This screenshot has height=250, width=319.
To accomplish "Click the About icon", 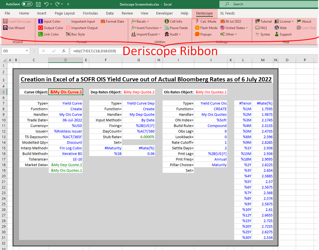I will point(299,21).
